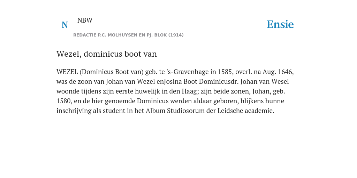357x178 pixels.
Task: Select the heading Wezel, dominicus boot van
Action: pyautogui.click(x=107, y=54)
